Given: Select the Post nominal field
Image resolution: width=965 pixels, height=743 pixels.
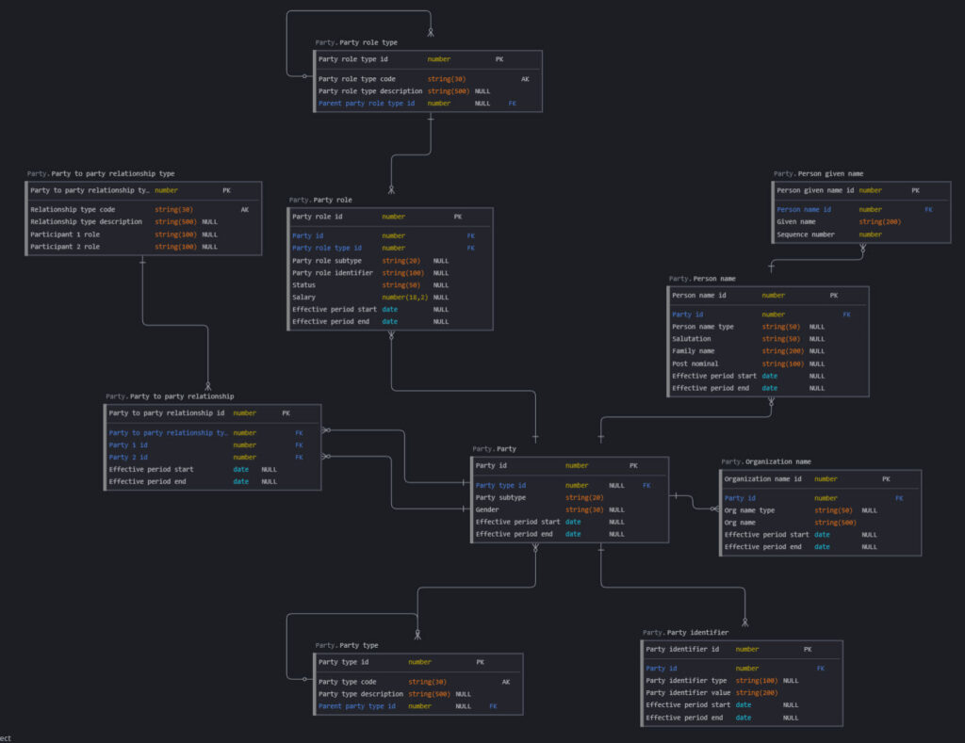Looking at the screenshot, I should click(695, 363).
